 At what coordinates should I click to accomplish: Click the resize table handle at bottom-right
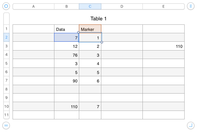191,125
